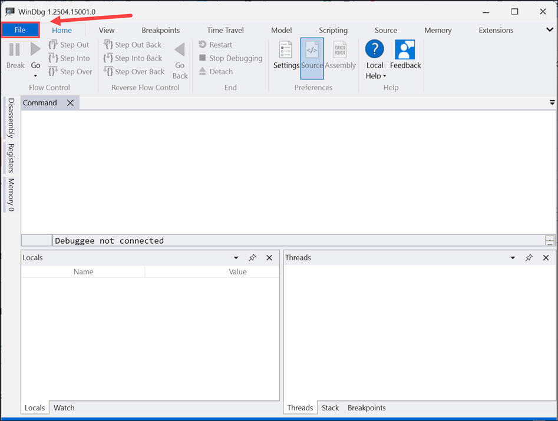Toggle Assembly mode preference
This screenshot has height=421, width=558.
coord(340,55)
